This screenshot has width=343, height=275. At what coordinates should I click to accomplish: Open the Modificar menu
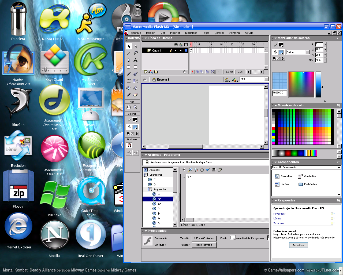point(191,33)
